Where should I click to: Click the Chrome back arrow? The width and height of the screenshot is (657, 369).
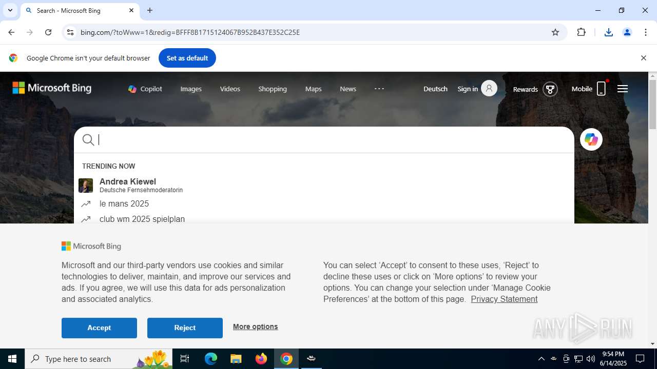point(11,32)
